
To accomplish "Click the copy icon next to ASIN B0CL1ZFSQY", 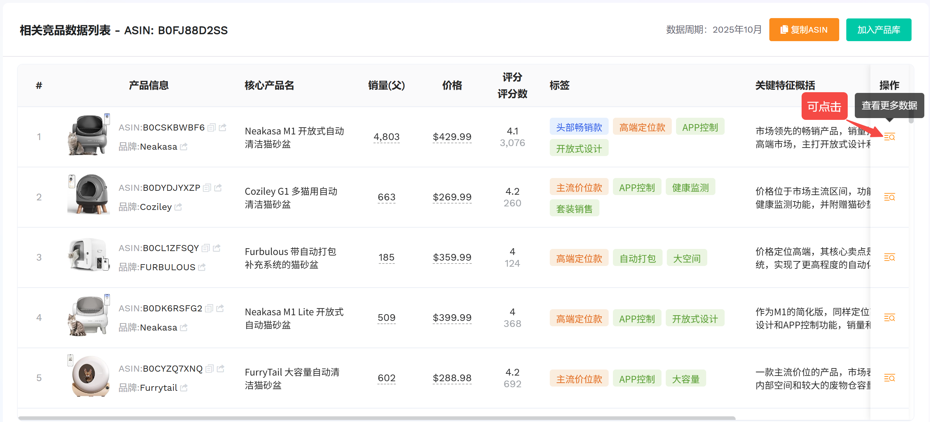I will [x=206, y=248].
